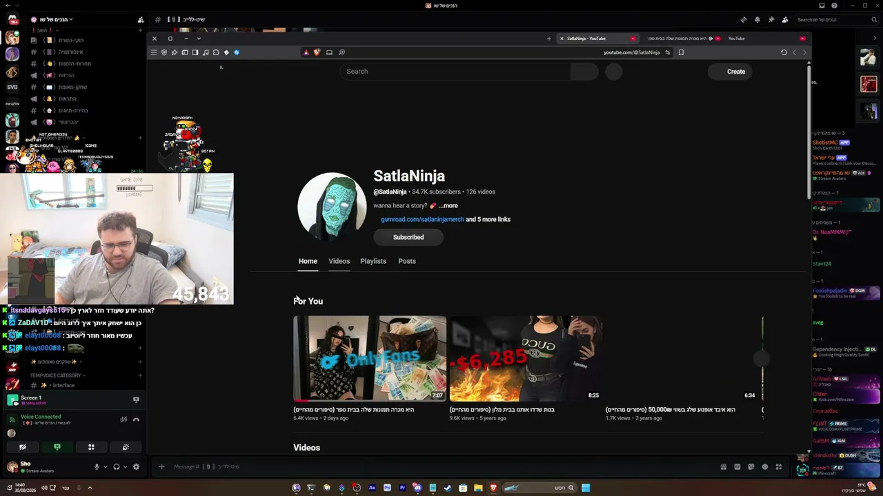The width and height of the screenshot is (883, 496).
Task: Click the YouTube search box
Action: 455,72
